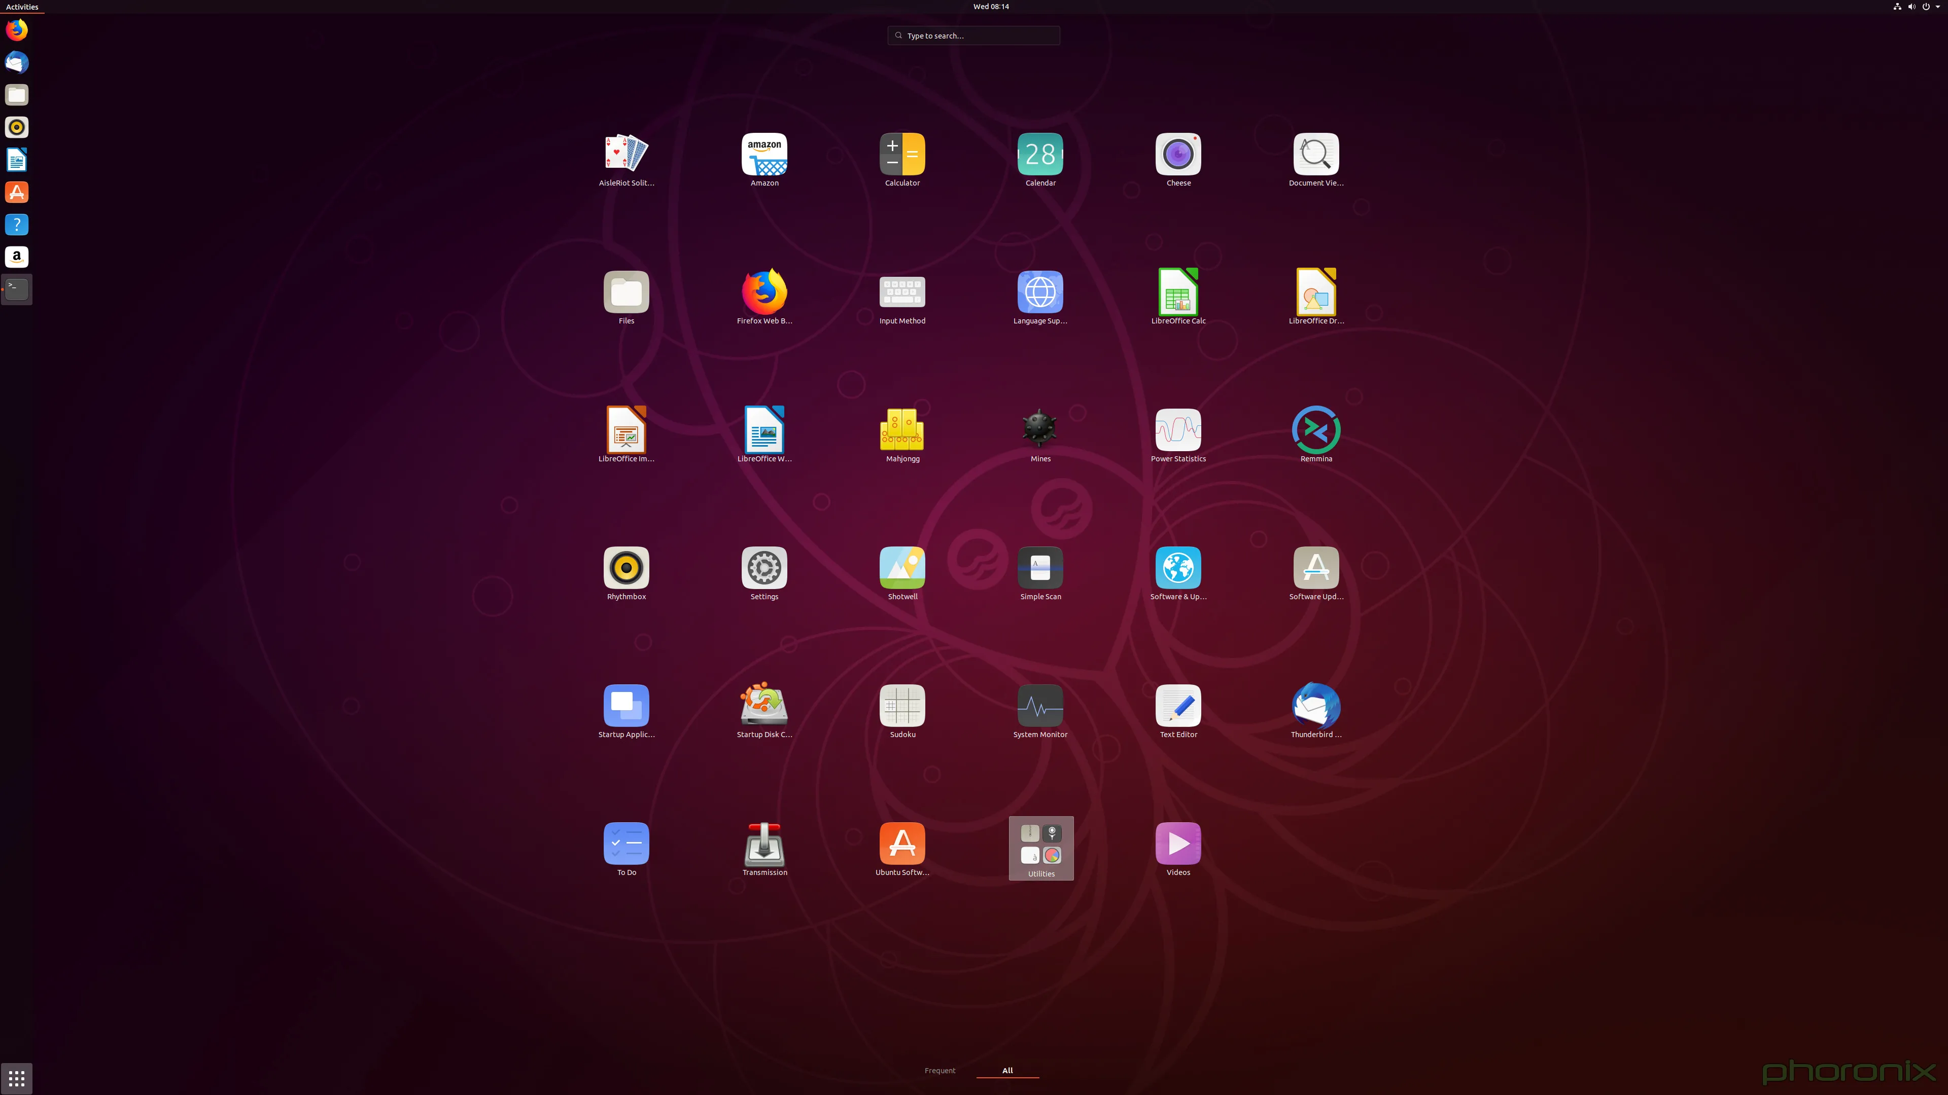The image size is (1948, 1095).
Task: Launch the Videos player
Action: click(1178, 850)
